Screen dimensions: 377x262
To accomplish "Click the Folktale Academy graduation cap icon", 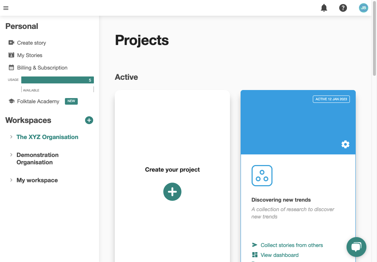I will click(x=11, y=101).
